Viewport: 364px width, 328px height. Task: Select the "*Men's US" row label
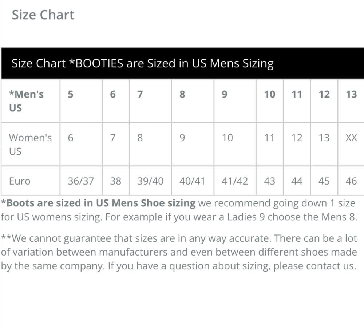[26, 101]
